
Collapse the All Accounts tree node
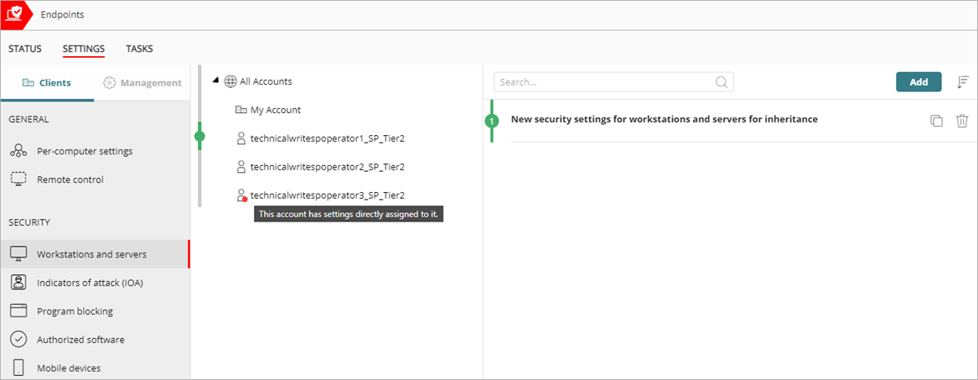tap(215, 81)
